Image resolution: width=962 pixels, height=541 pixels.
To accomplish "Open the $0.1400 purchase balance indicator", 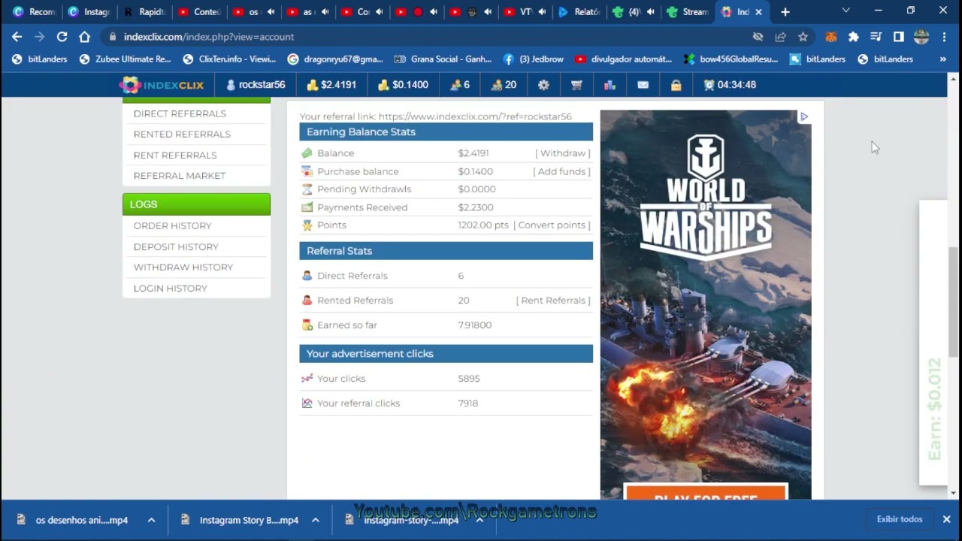I will [403, 85].
